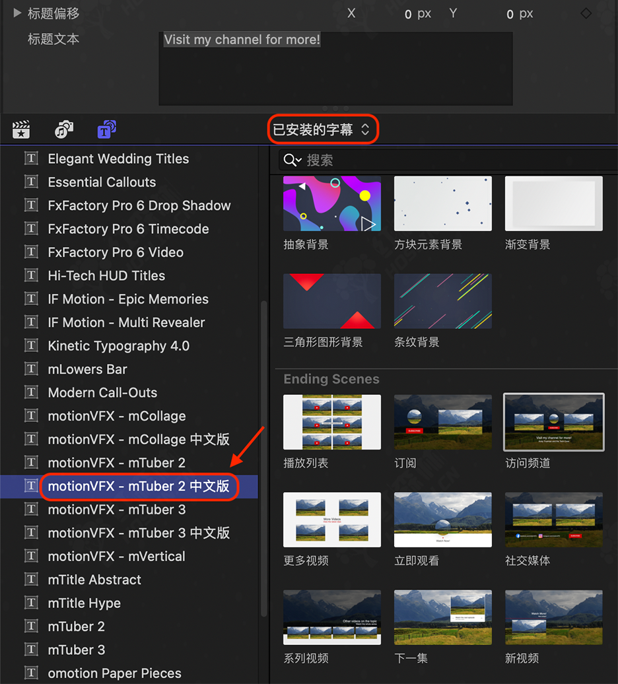Click the category list vertical scrollbar
The height and width of the screenshot is (684, 618).
[263, 459]
